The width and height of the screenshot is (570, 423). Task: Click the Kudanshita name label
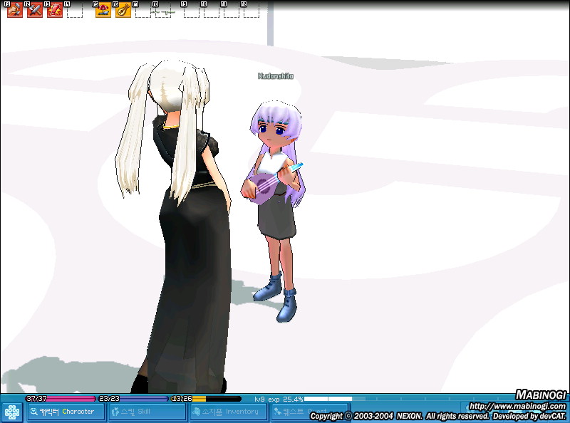(x=276, y=76)
